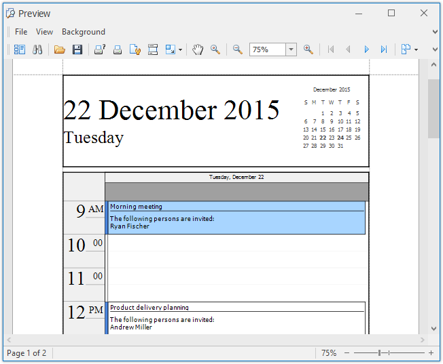This screenshot has width=443, height=364.
Task: Zoom in with the plus magnifier icon
Action: (308, 49)
